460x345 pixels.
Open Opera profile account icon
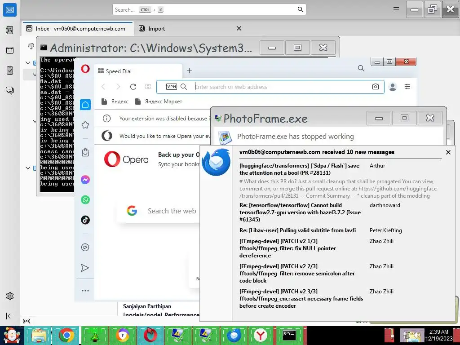(x=393, y=87)
